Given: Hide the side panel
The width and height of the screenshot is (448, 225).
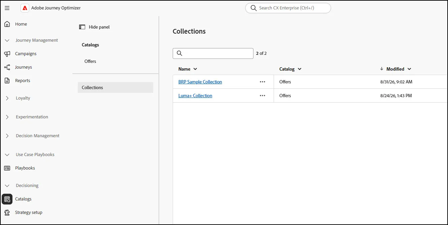Looking at the screenshot, I should pos(95,27).
